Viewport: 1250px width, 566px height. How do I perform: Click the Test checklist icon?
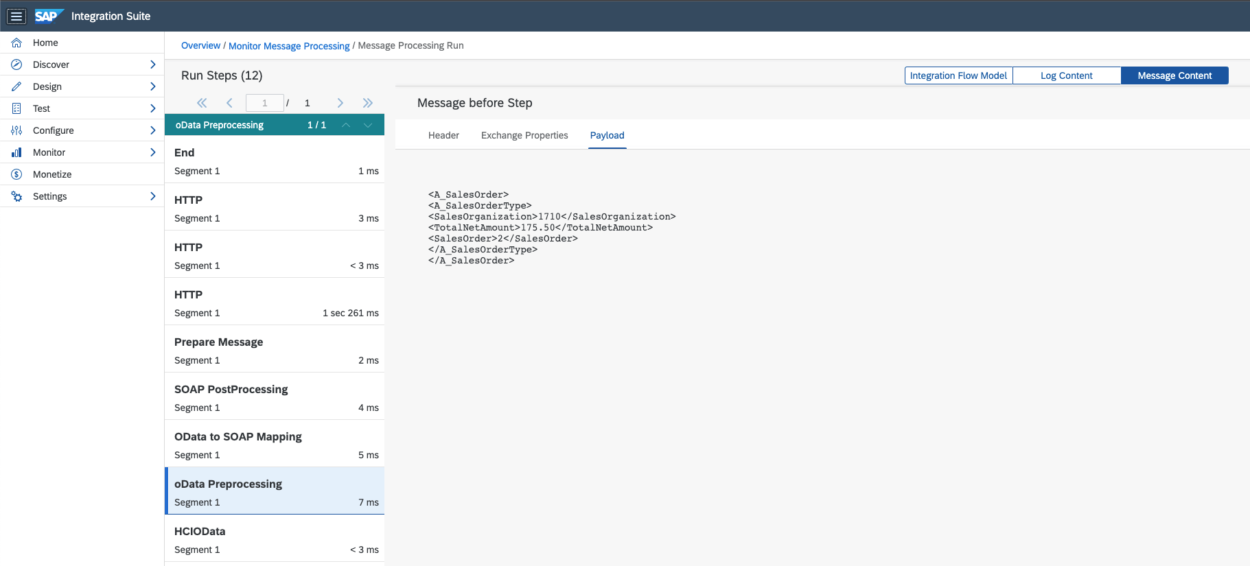[x=16, y=108]
